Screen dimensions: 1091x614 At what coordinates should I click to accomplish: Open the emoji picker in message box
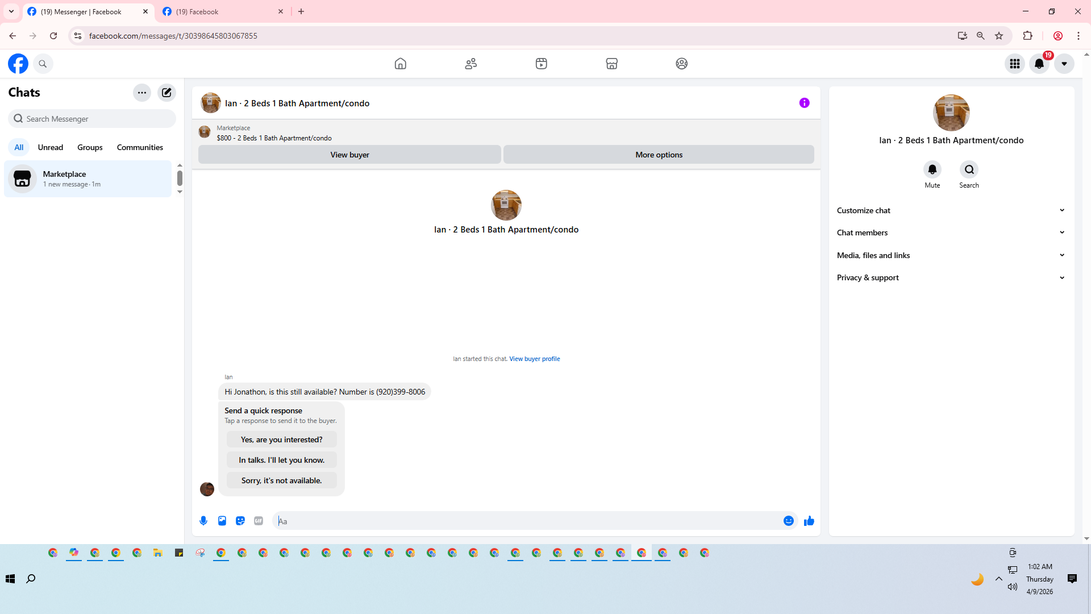pos(788,521)
